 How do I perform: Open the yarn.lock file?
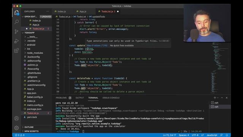pyautogui.click(x=32, y=117)
